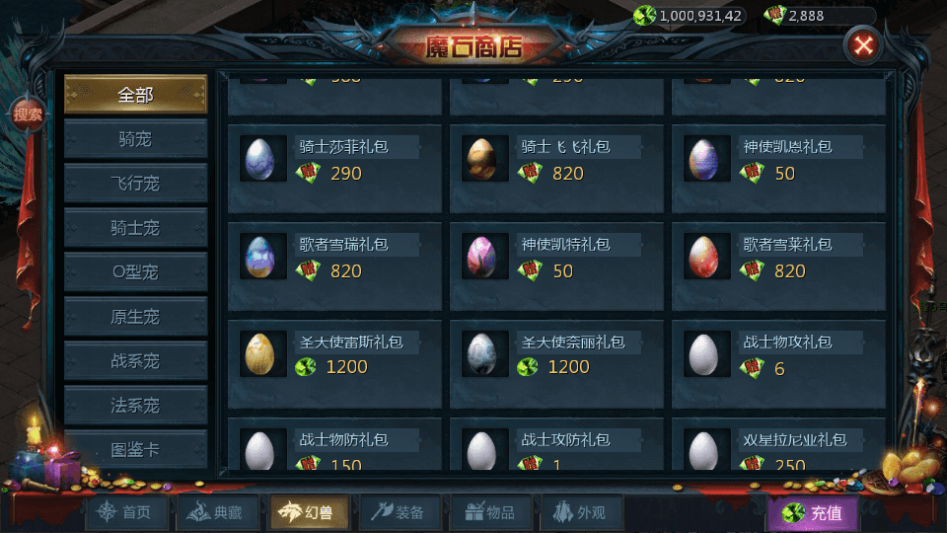The width and height of the screenshot is (947, 533).
Task: Click the red 歌者雪莱礼包 egg
Action: pyautogui.click(x=704, y=257)
